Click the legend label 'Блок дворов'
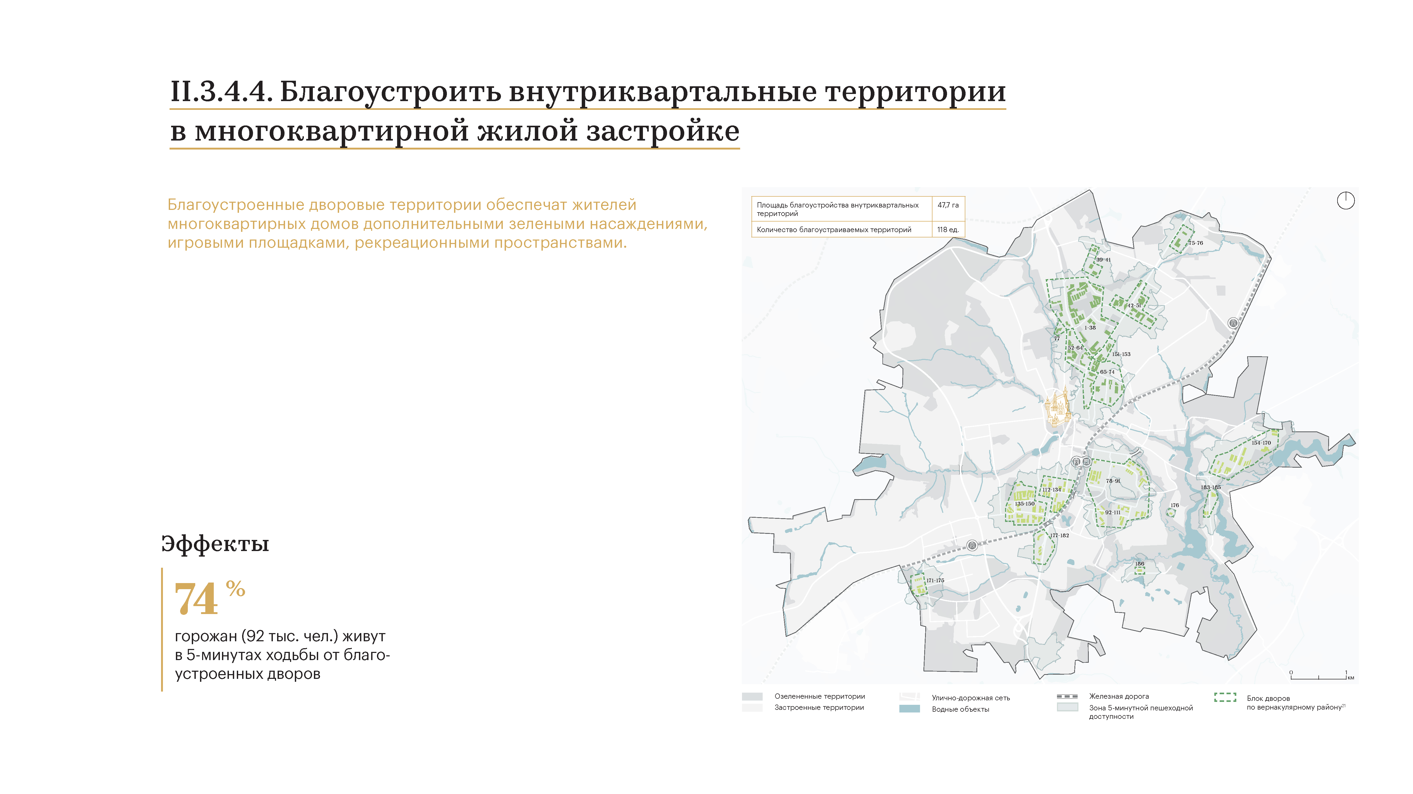The image size is (1413, 794). pyautogui.click(x=1268, y=698)
